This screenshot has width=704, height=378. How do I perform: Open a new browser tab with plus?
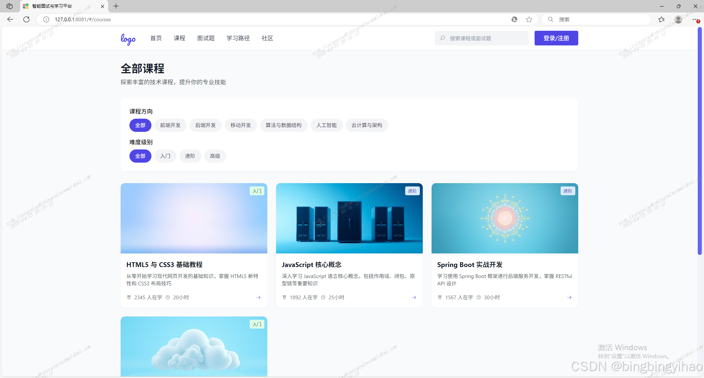(116, 6)
